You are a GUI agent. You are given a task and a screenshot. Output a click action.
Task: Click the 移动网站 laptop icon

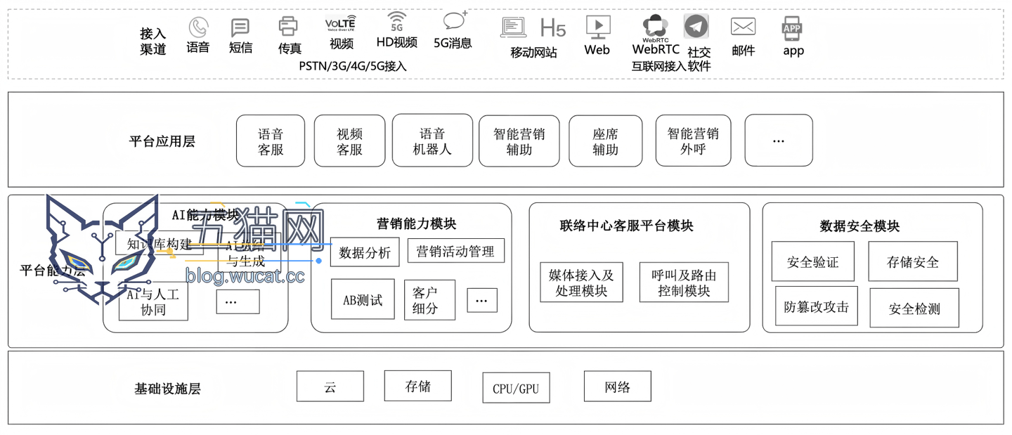[514, 27]
